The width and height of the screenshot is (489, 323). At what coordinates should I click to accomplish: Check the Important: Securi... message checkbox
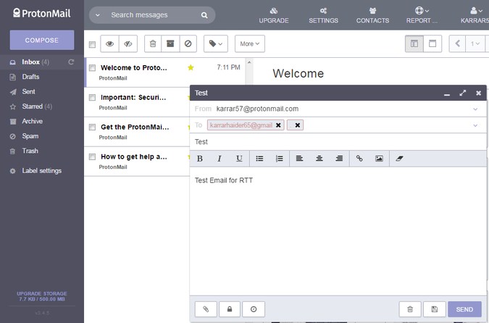click(92, 98)
